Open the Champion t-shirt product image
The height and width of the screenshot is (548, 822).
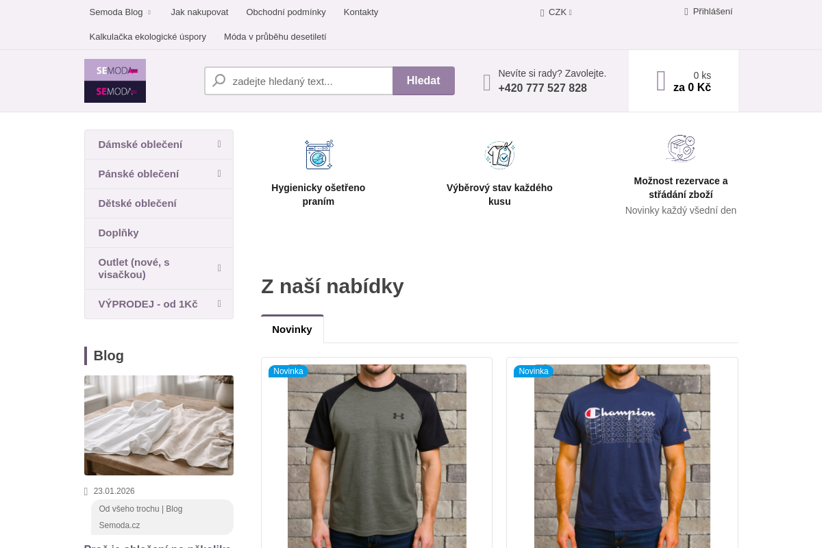622,456
